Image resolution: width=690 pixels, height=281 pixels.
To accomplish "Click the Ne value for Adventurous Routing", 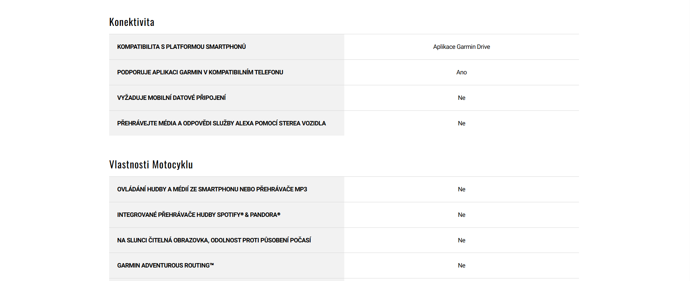I will click(461, 265).
